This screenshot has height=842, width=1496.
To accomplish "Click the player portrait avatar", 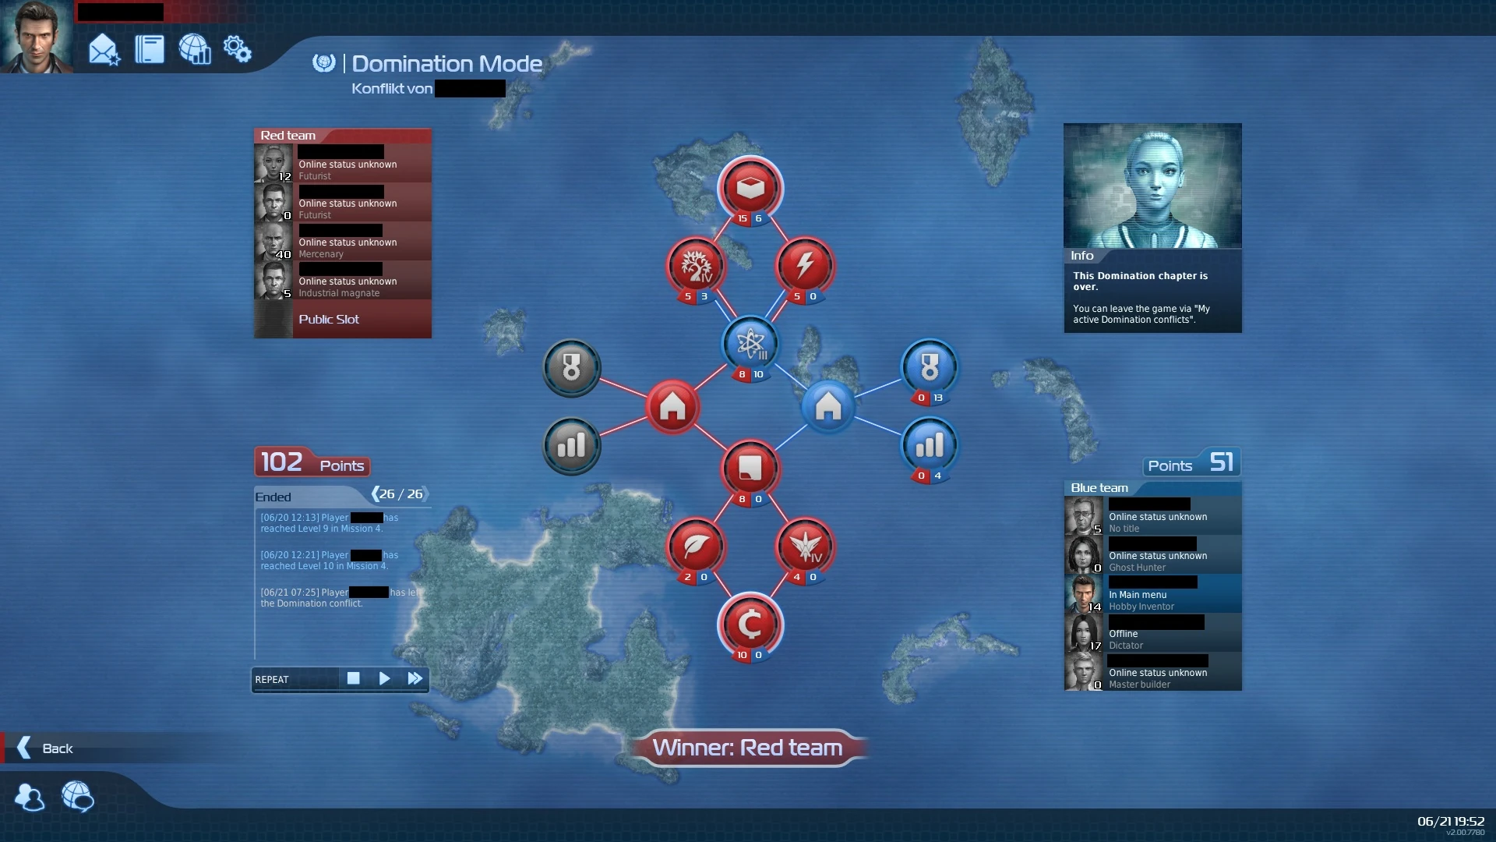I will point(36,37).
